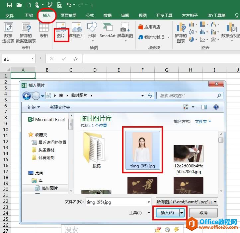
Task: Create new blank workbook icon
Action: point(29,5)
